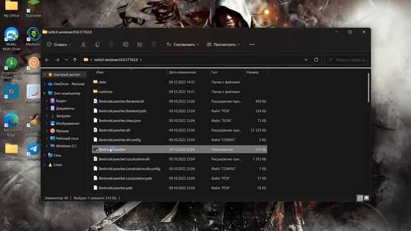Viewport: 411px width, 231px height.
Task: Open Microsoft Edge desktop shortcut
Action: coord(12,125)
